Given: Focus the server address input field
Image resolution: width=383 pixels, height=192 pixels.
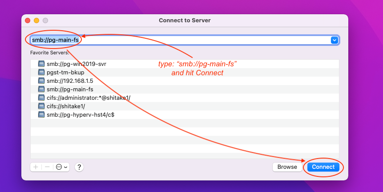Looking at the screenshot, I should (185, 40).
